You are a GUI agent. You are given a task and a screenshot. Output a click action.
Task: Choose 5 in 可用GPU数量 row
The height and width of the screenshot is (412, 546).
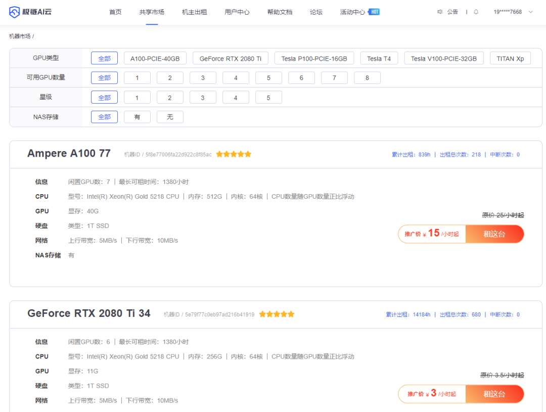coord(268,78)
